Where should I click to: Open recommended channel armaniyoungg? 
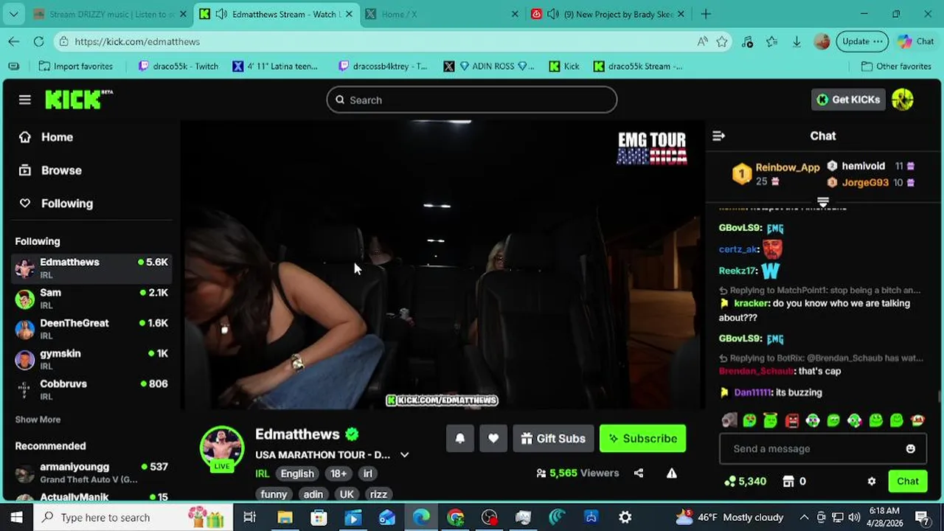point(91,473)
